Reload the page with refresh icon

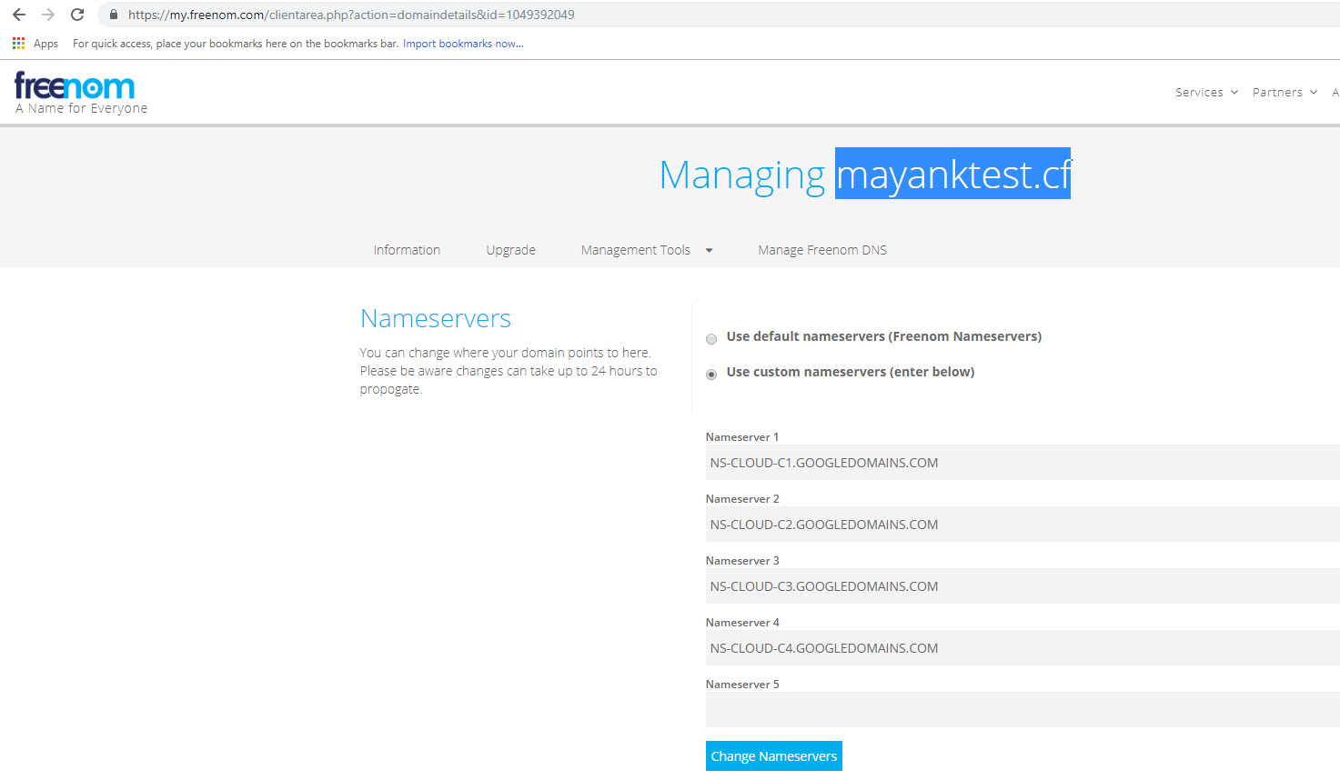coord(77,15)
